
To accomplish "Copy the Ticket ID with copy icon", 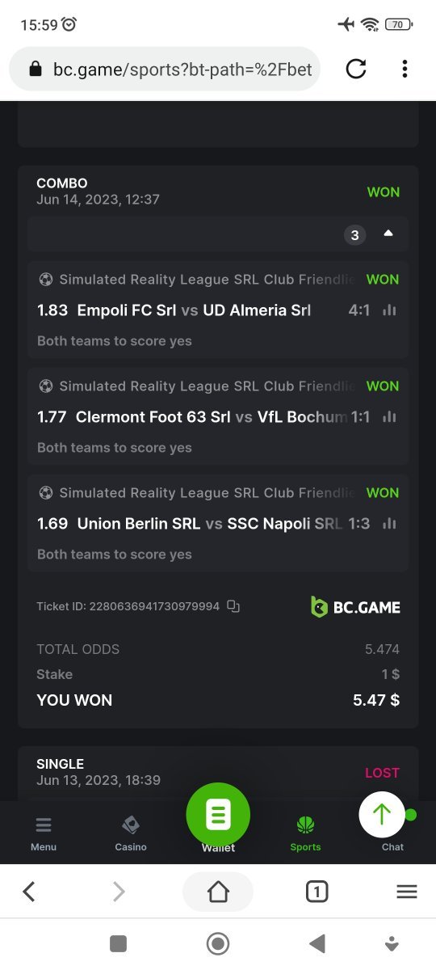I will [x=233, y=606].
